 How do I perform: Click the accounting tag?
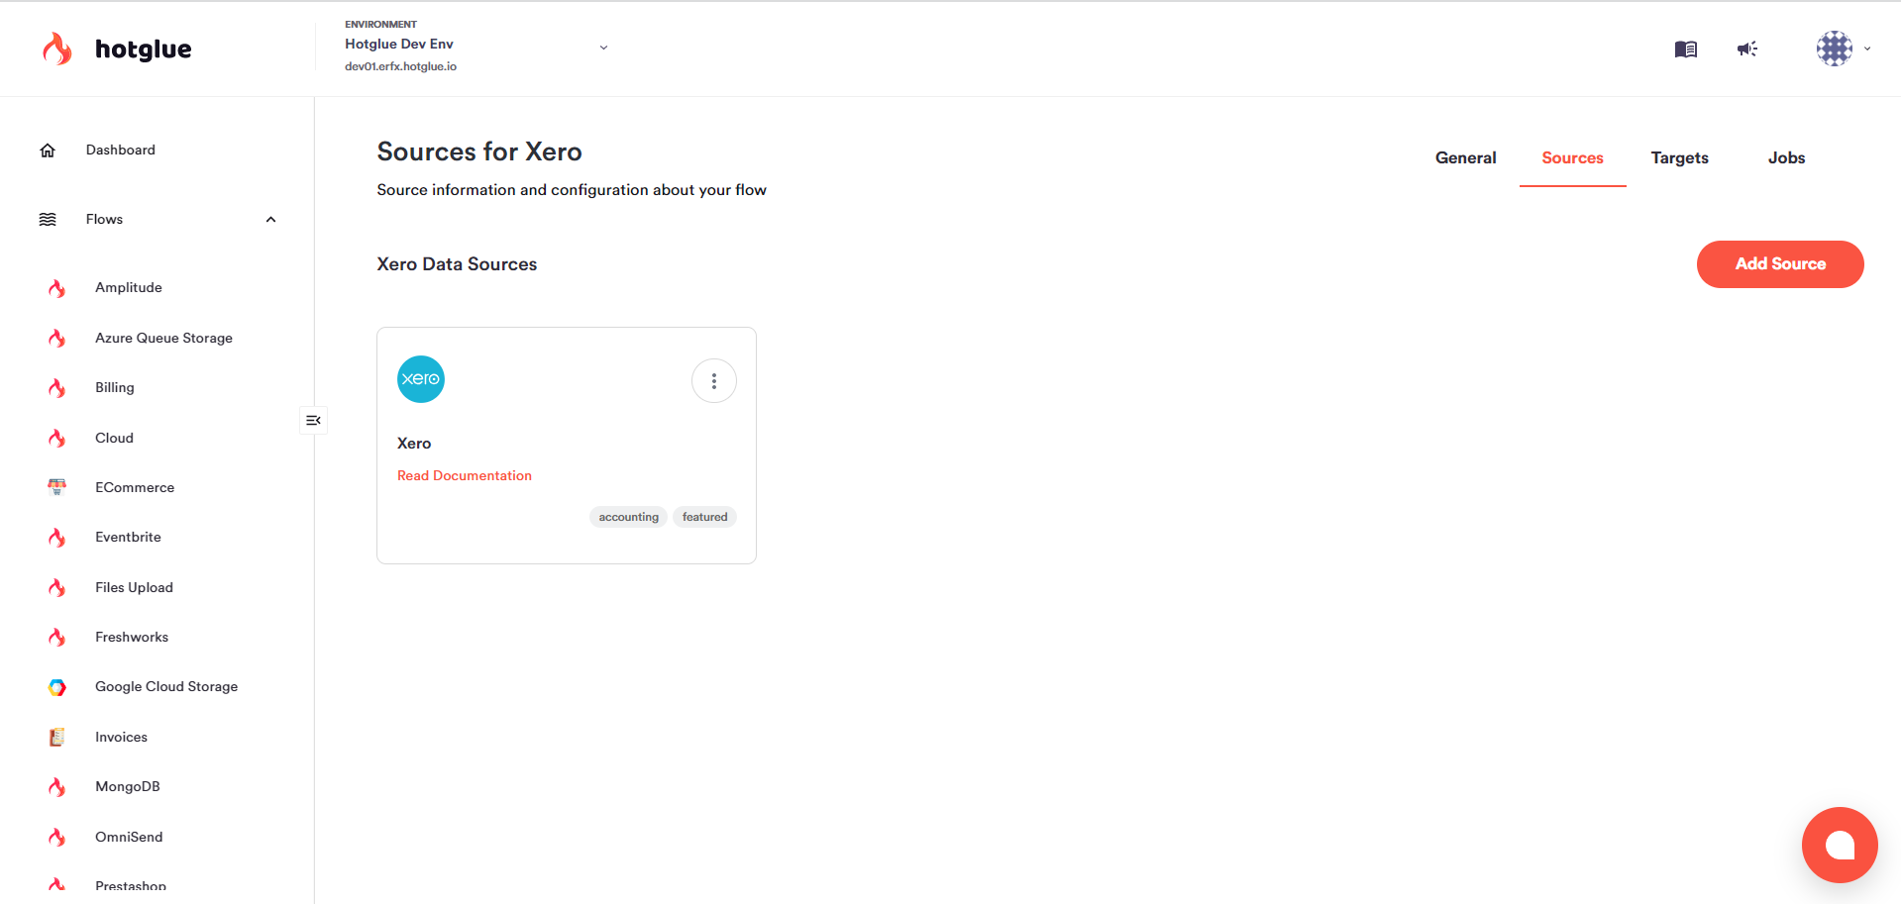coord(629,517)
